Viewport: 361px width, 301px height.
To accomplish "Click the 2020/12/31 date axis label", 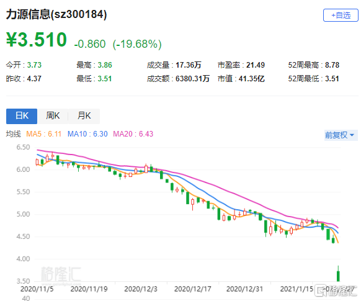I will click(244, 289).
